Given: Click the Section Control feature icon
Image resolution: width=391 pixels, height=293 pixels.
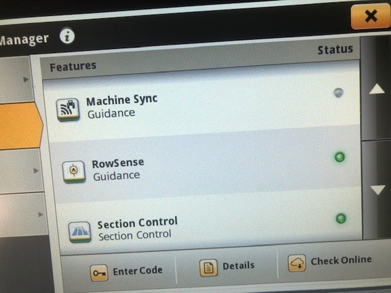Looking at the screenshot, I should [x=79, y=232].
